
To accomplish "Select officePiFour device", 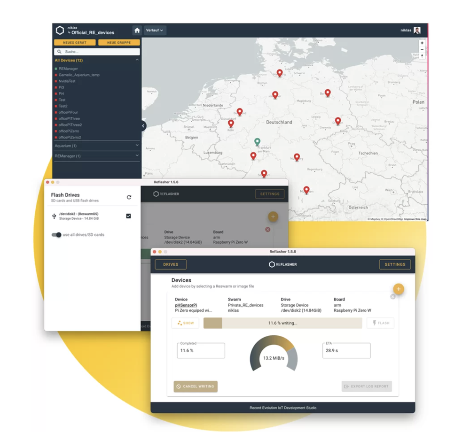I will pyautogui.click(x=68, y=112).
